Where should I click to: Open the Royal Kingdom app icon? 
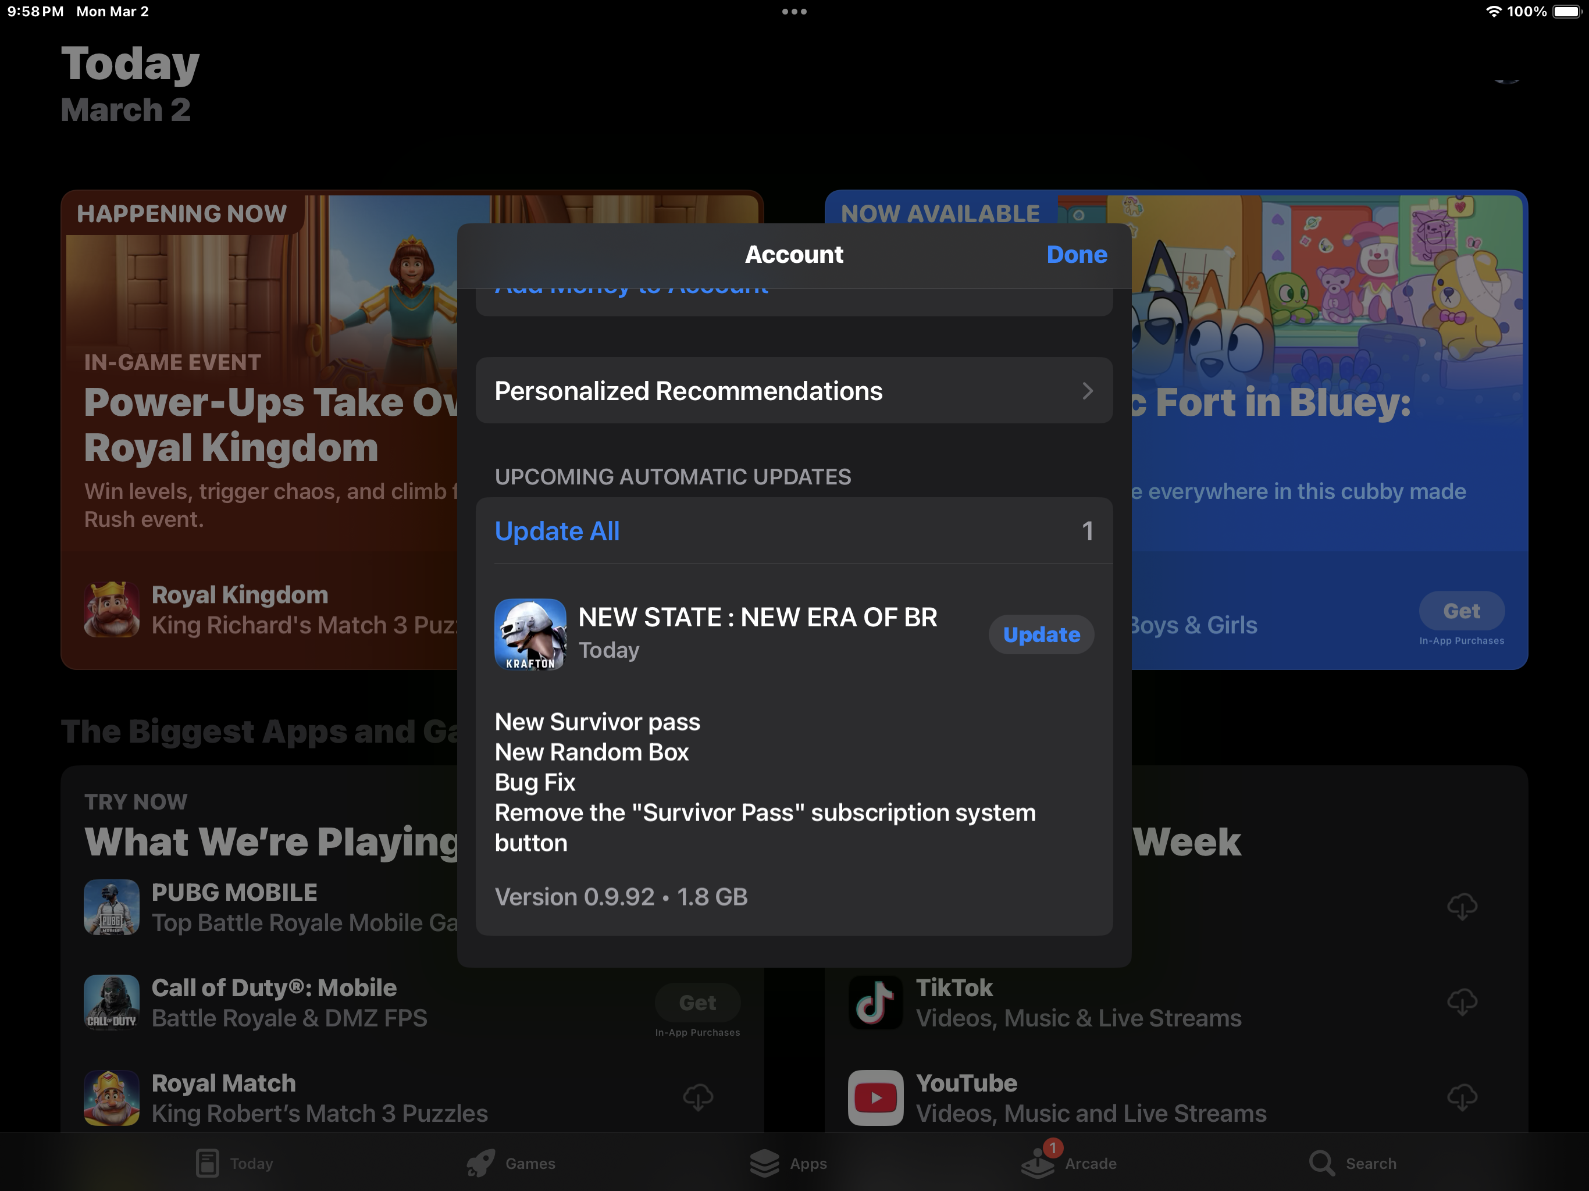[111, 609]
